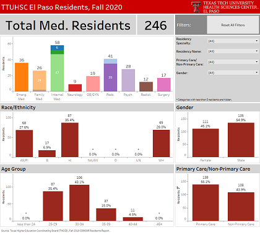Select the purple Peds. 35 segment
This screenshot has height=235, width=260.
tap(110, 77)
